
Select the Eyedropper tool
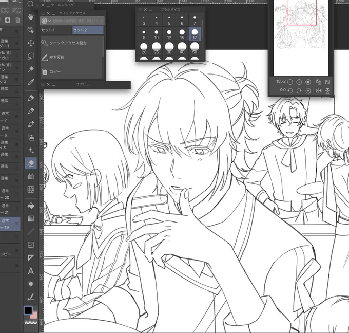(x=31, y=82)
